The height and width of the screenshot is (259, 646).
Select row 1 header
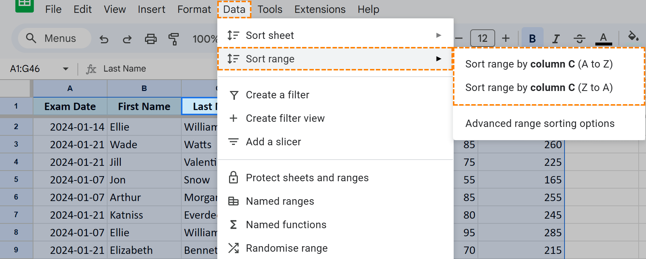[16, 106]
